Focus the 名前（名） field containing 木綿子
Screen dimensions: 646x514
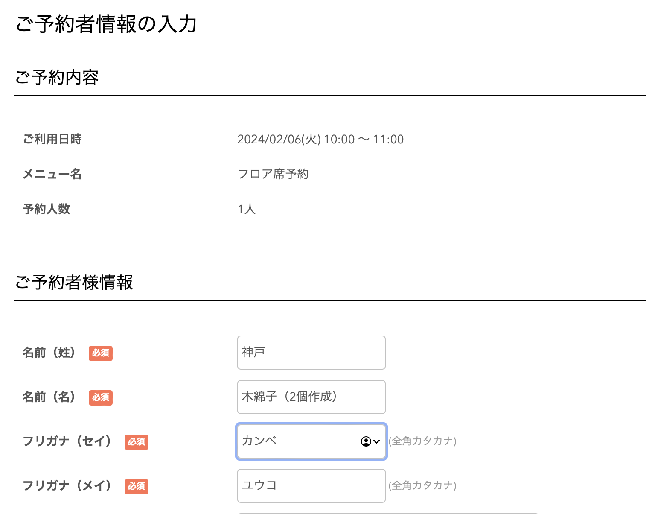(311, 397)
